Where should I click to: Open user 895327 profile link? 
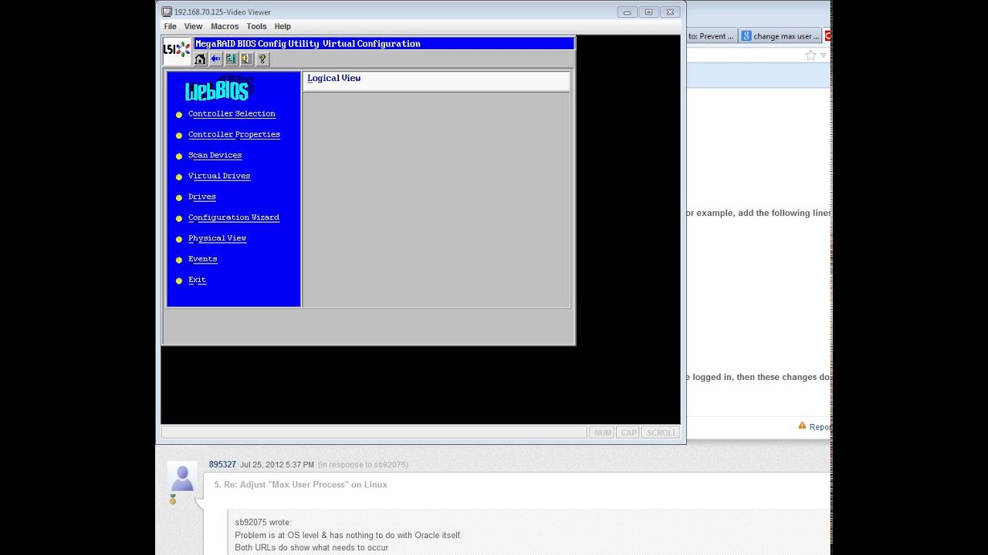click(222, 465)
